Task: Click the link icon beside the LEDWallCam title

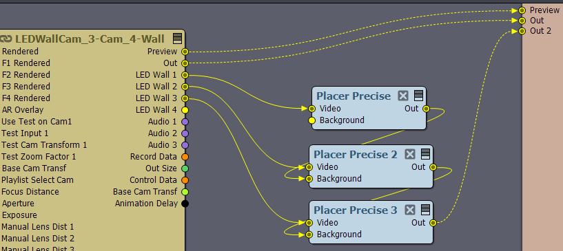Action: tap(6, 39)
